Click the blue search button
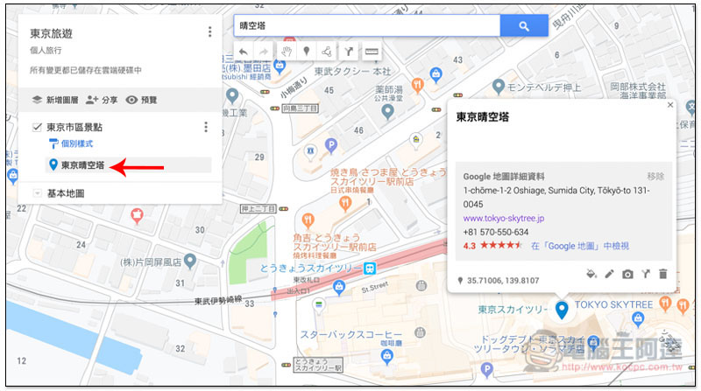701x391 pixels. click(x=524, y=26)
